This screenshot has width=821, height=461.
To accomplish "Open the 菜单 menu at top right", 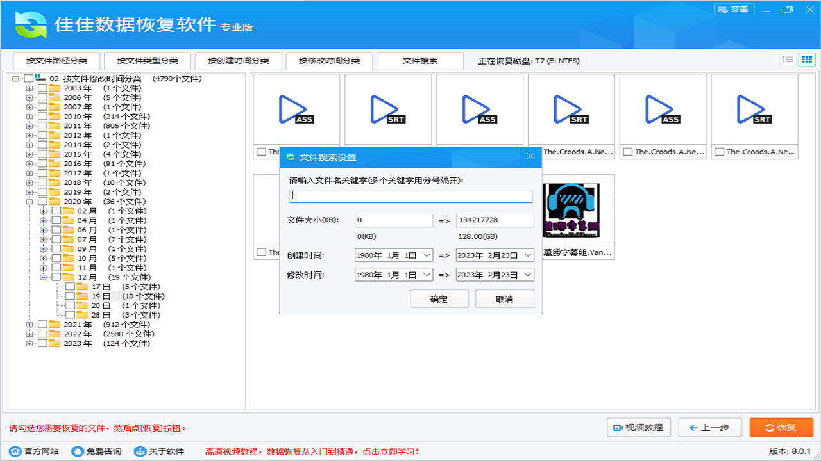I will coord(734,9).
